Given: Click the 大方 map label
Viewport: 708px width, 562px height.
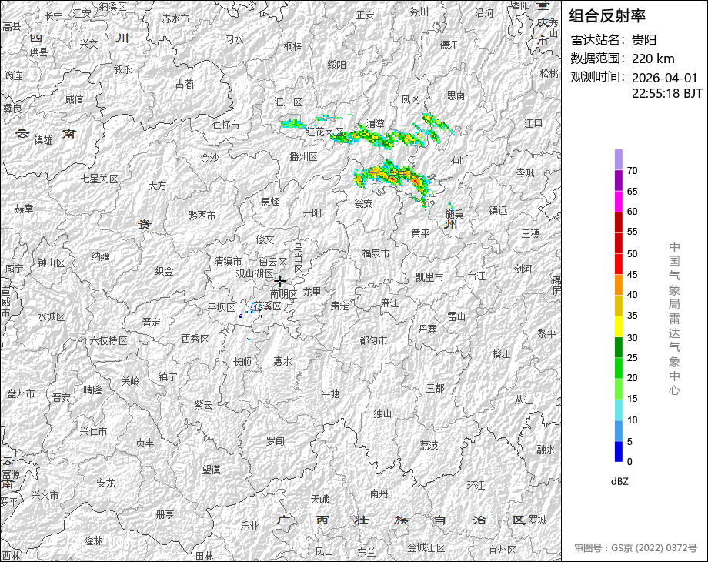Looking at the screenshot, I should click(x=157, y=186).
